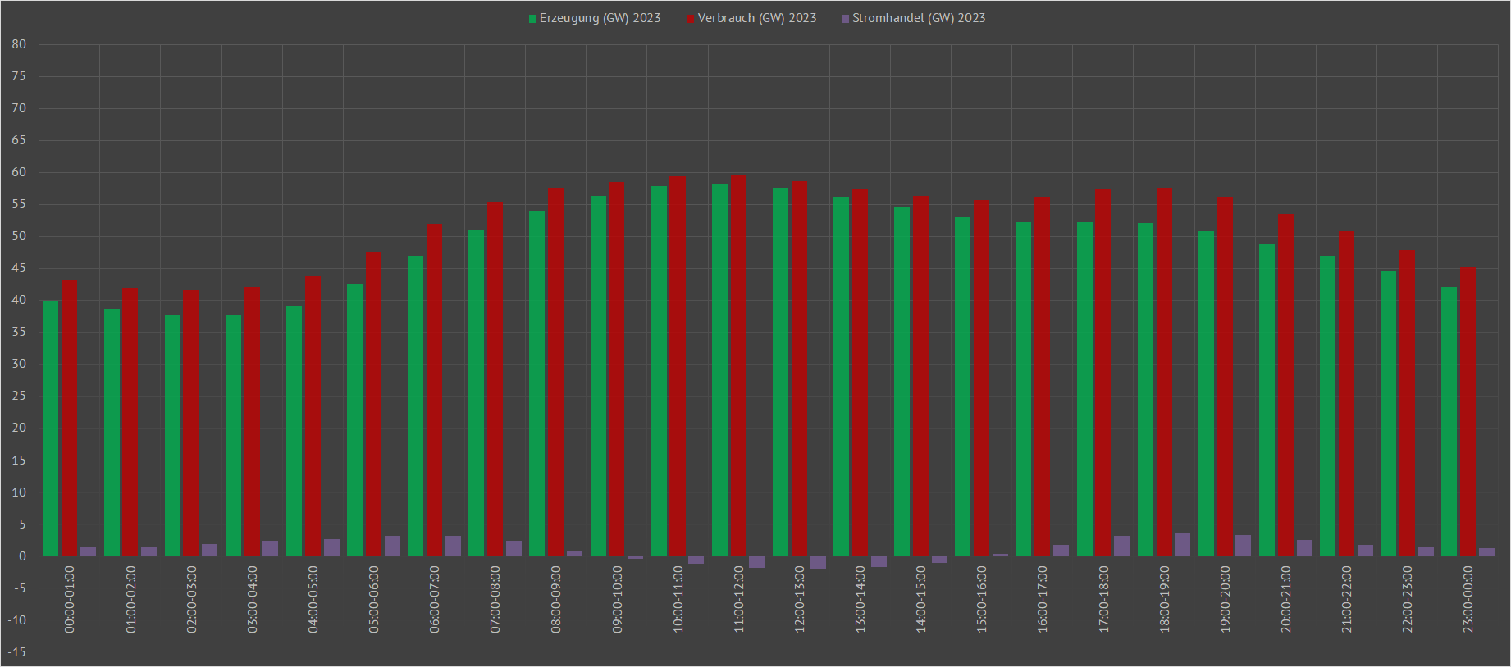Click the x-axis label '20:00-21:00'
The width and height of the screenshot is (1511, 667).
1285,599
